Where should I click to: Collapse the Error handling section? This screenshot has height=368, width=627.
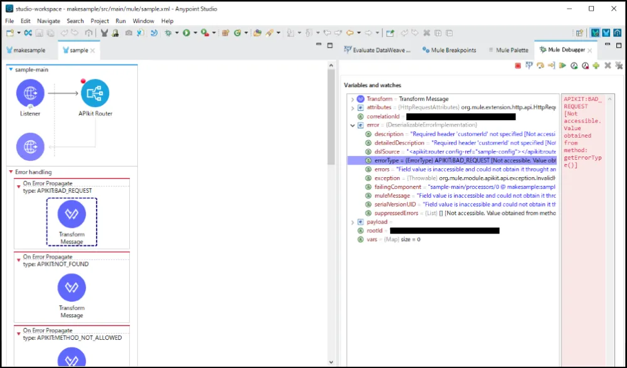coord(11,172)
